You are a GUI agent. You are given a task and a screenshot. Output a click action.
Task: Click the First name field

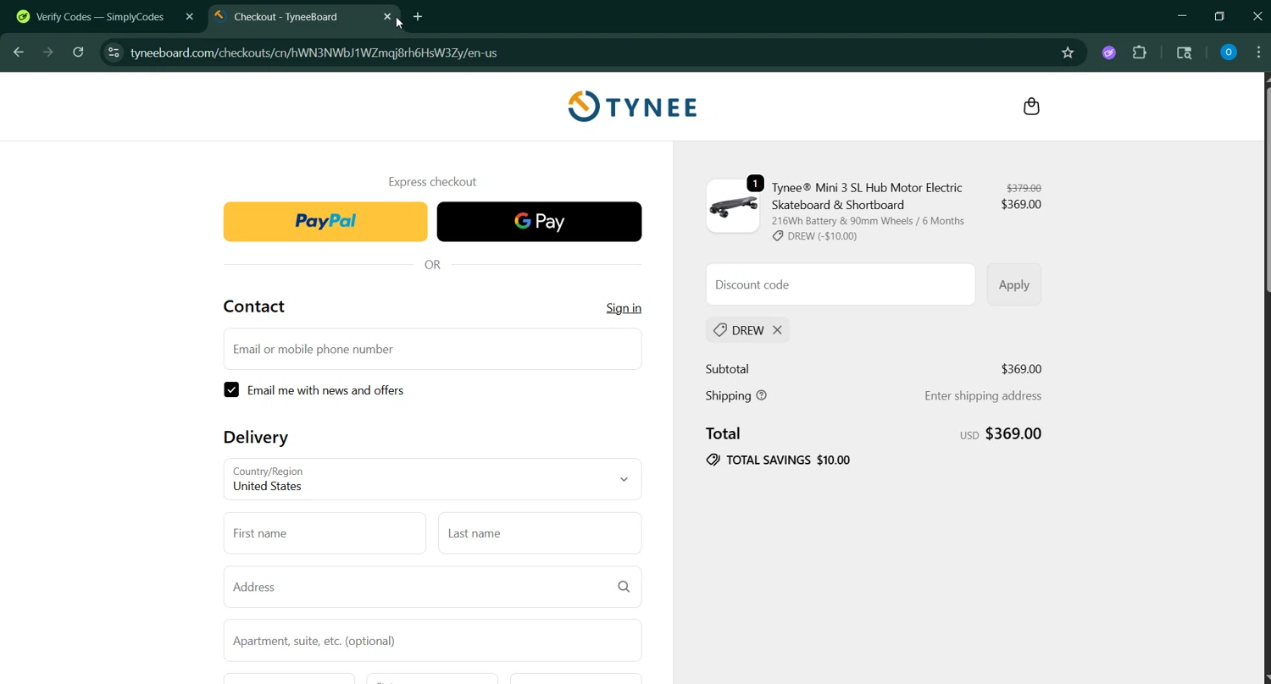click(x=325, y=533)
